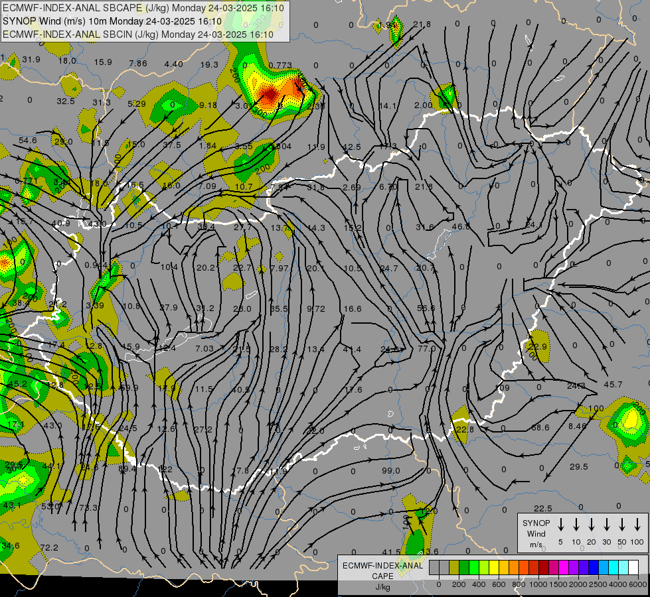
Task: Pick the white swatch at 6000
Action: 633,568
